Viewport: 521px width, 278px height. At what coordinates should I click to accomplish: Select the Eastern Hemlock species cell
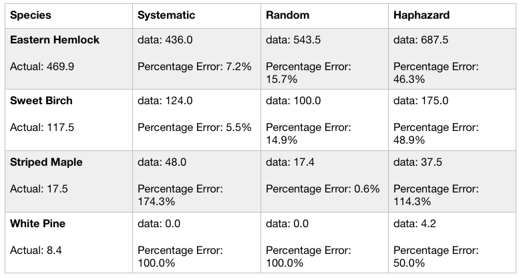tap(55, 40)
